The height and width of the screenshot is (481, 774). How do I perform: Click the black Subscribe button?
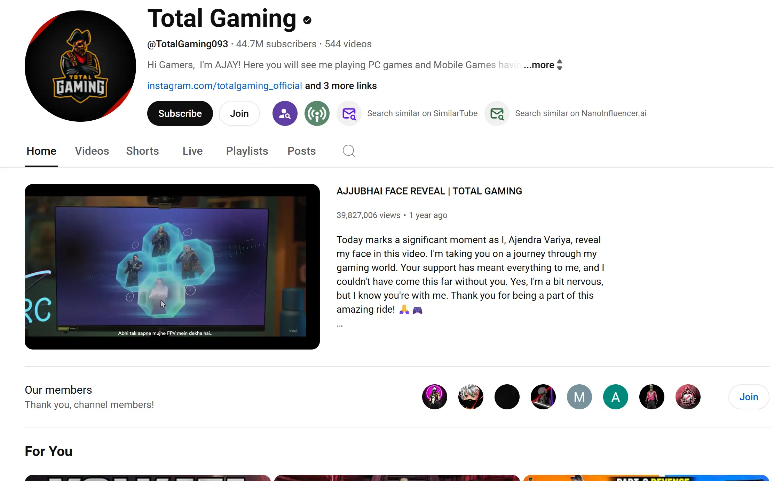click(x=180, y=113)
